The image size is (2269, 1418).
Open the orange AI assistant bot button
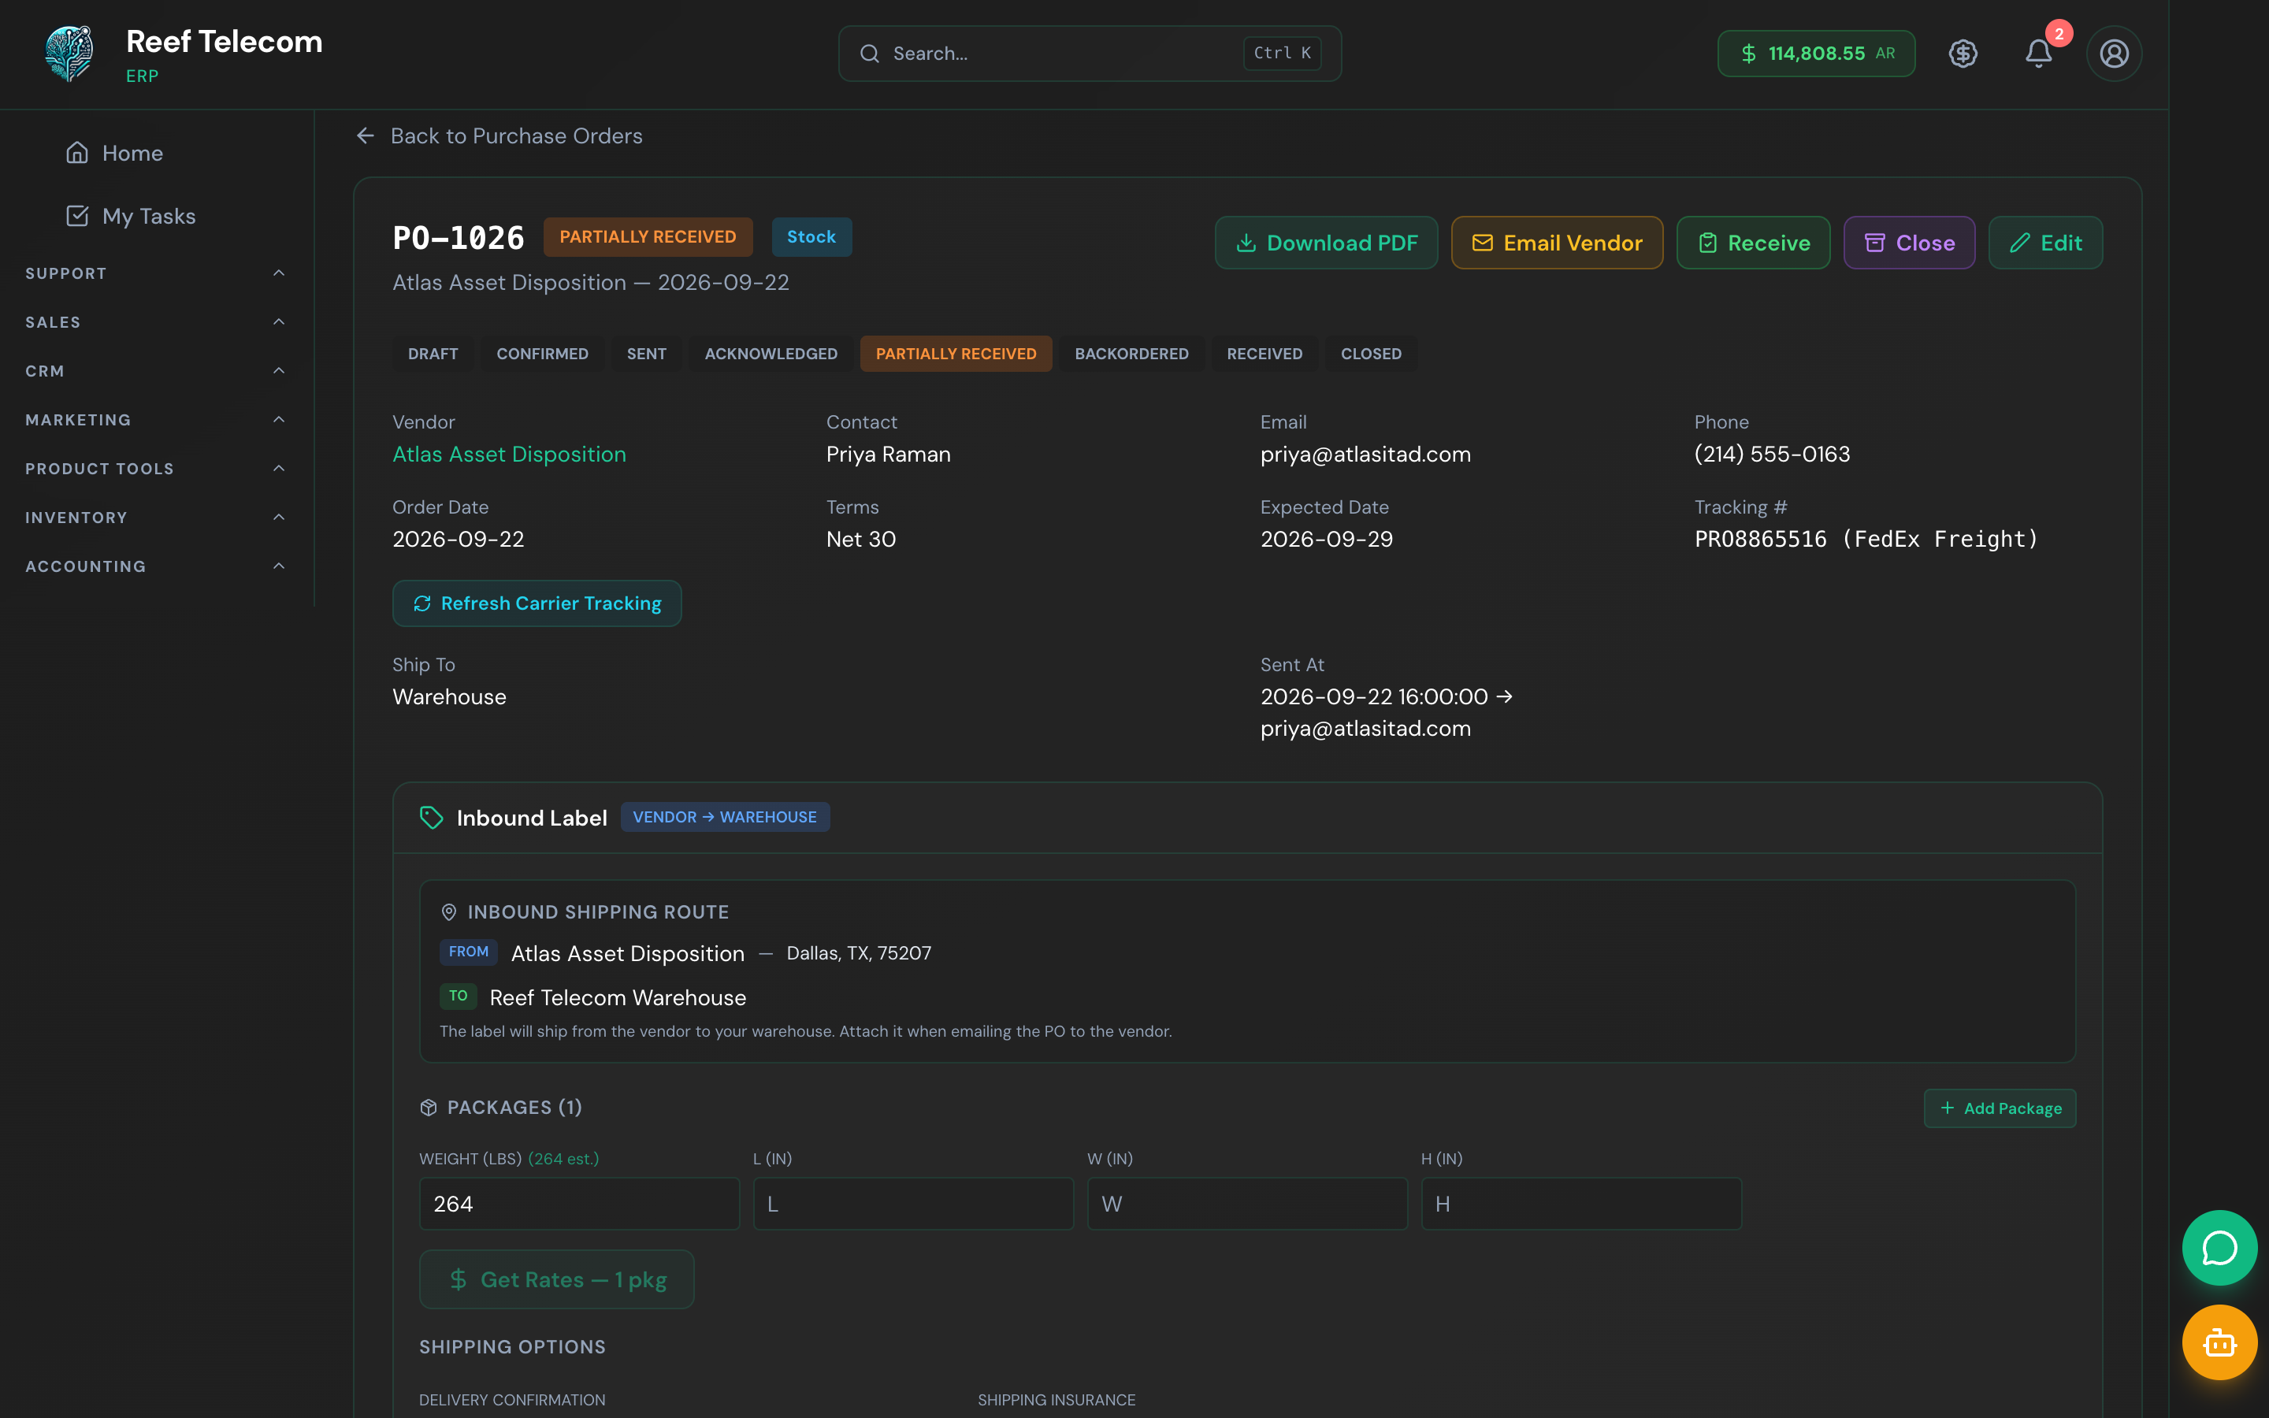point(2219,1342)
